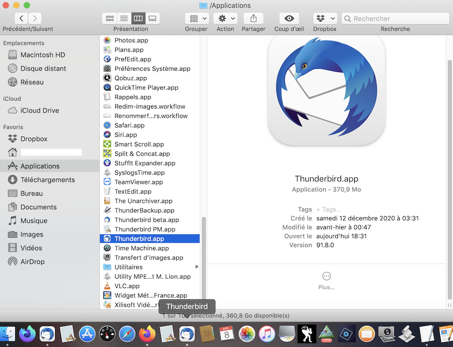453x347 pixels.
Task: Click the Rechercher search field
Action: [395, 18]
